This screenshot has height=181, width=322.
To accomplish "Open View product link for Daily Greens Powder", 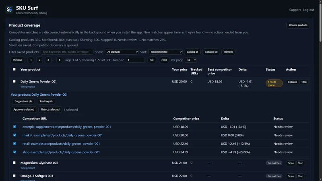I will pos(27,87).
